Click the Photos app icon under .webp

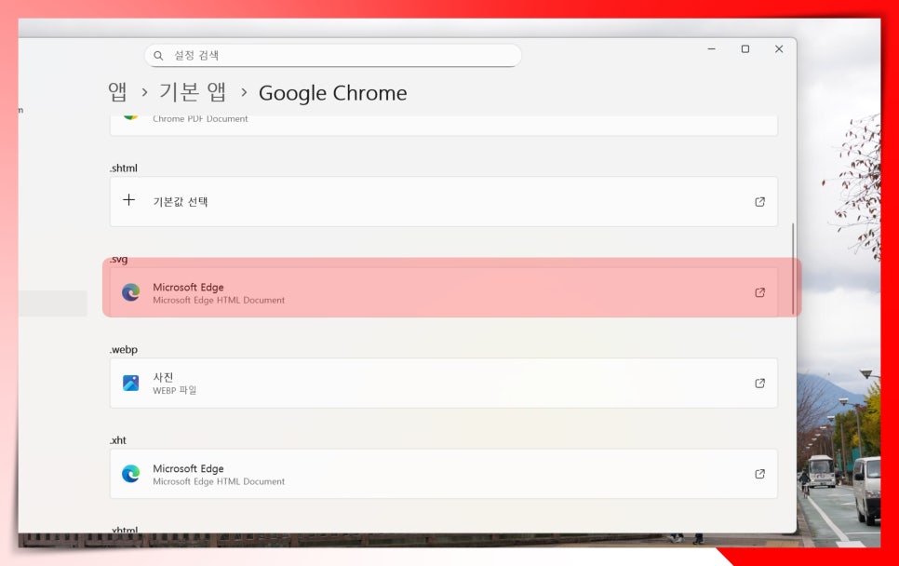click(130, 383)
